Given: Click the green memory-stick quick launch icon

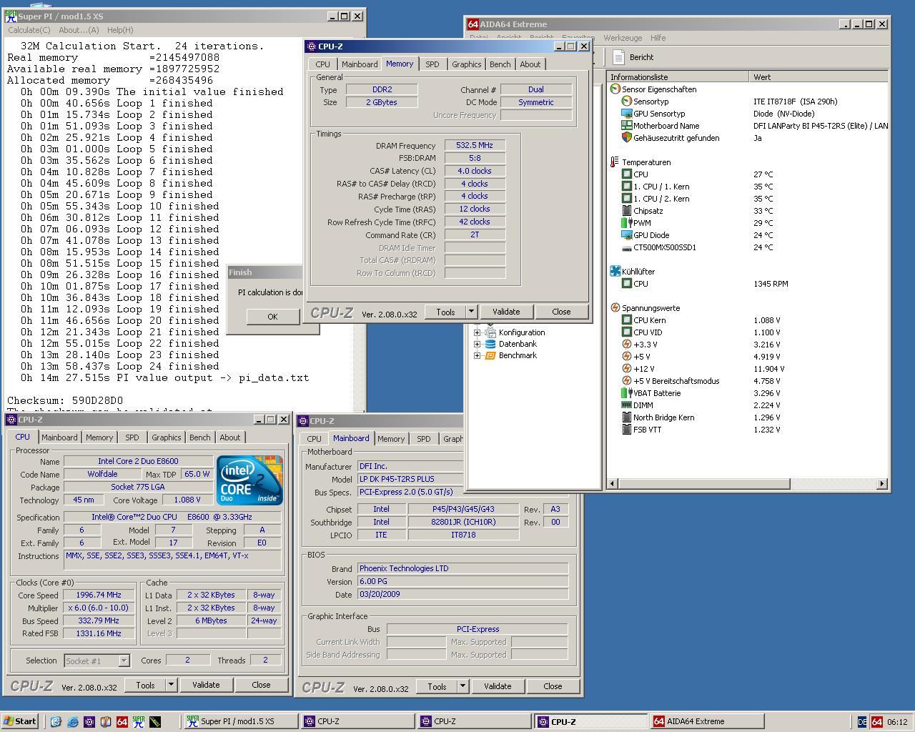Looking at the screenshot, I should click(x=154, y=721).
